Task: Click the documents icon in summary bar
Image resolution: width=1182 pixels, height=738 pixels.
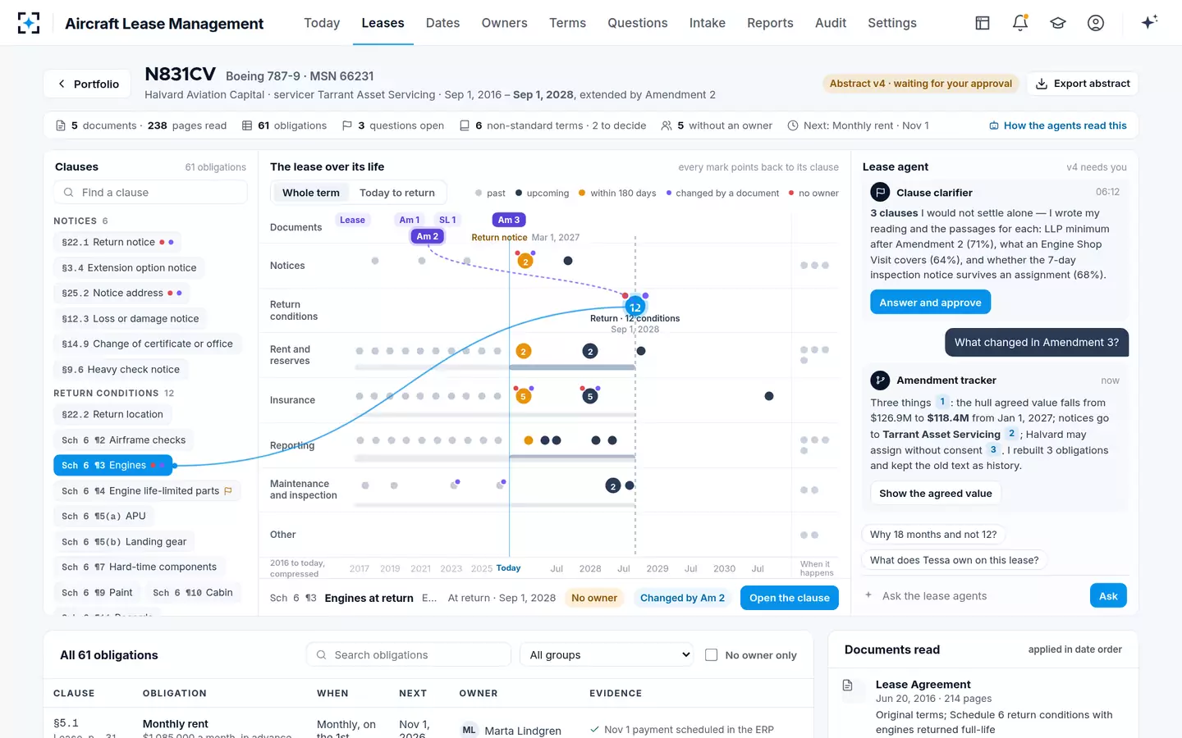Action: pyautogui.click(x=61, y=125)
